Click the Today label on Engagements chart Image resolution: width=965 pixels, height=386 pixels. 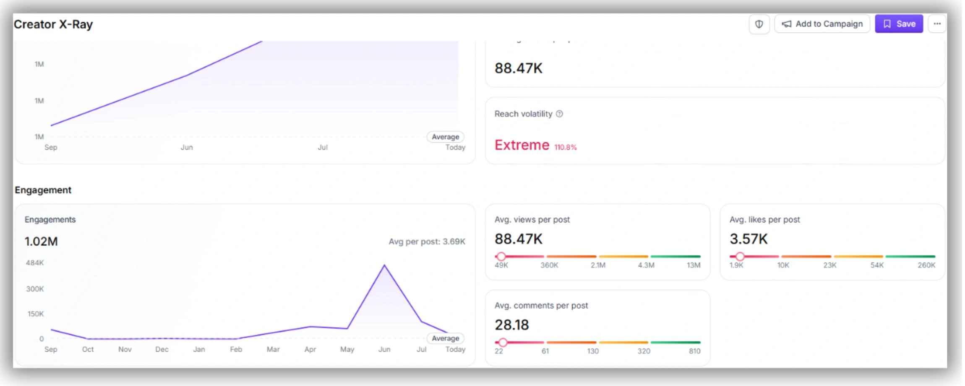pos(455,349)
